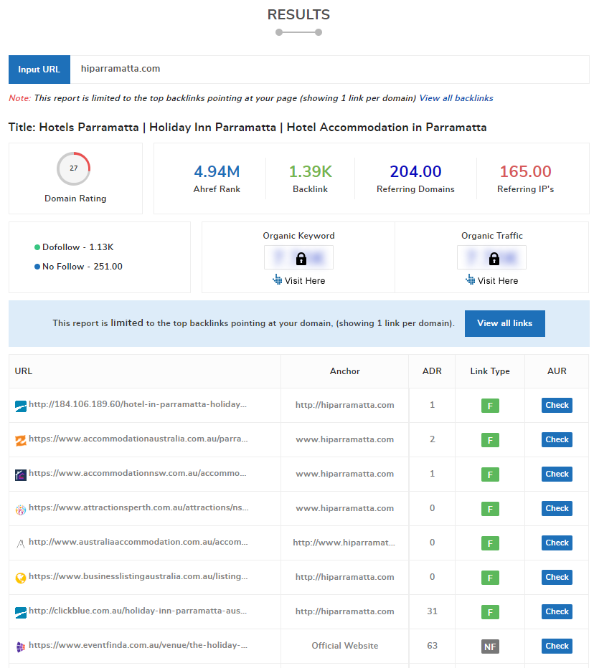Click australiaaccommodation.com.au favicon icon
Viewport: 594px width, 668px height.
pos(21,543)
